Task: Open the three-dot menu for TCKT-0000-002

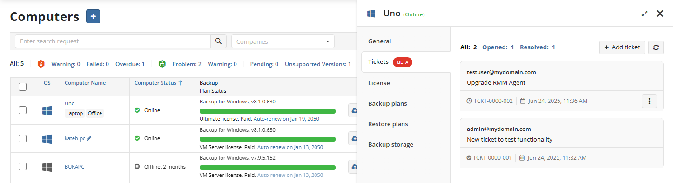Action: point(649,101)
